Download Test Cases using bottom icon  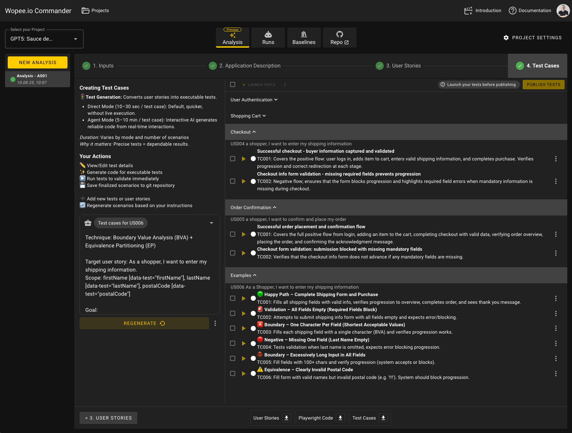383,418
